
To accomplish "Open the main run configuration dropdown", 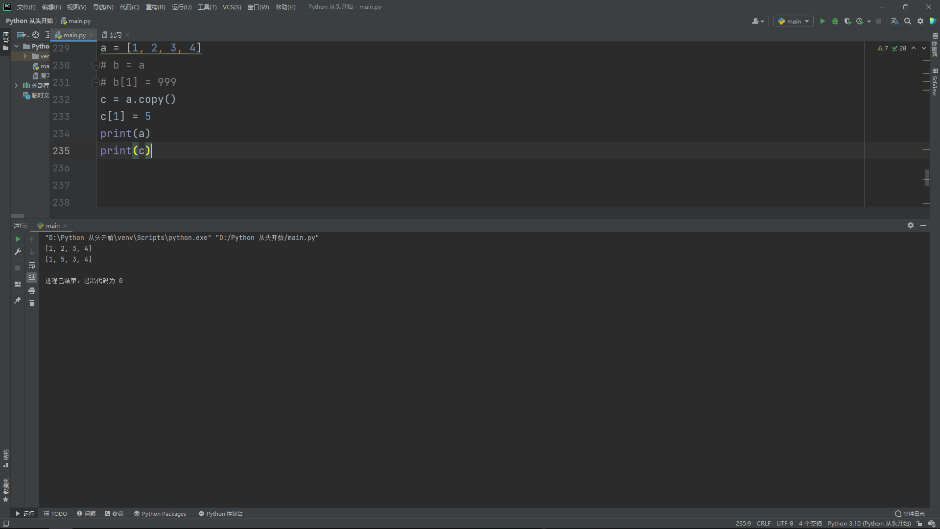I will pos(794,21).
